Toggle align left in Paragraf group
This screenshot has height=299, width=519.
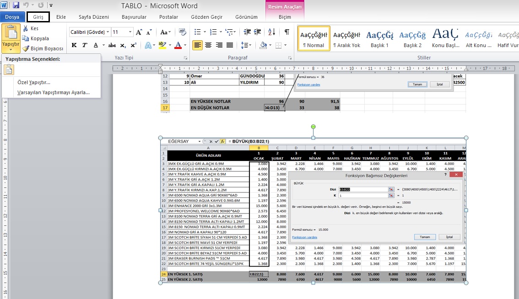pyautogui.click(x=198, y=45)
